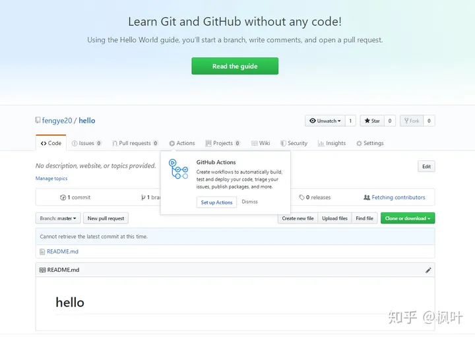Click Set up Actions button
Viewport: 475px width, 337px height.
coord(216,202)
